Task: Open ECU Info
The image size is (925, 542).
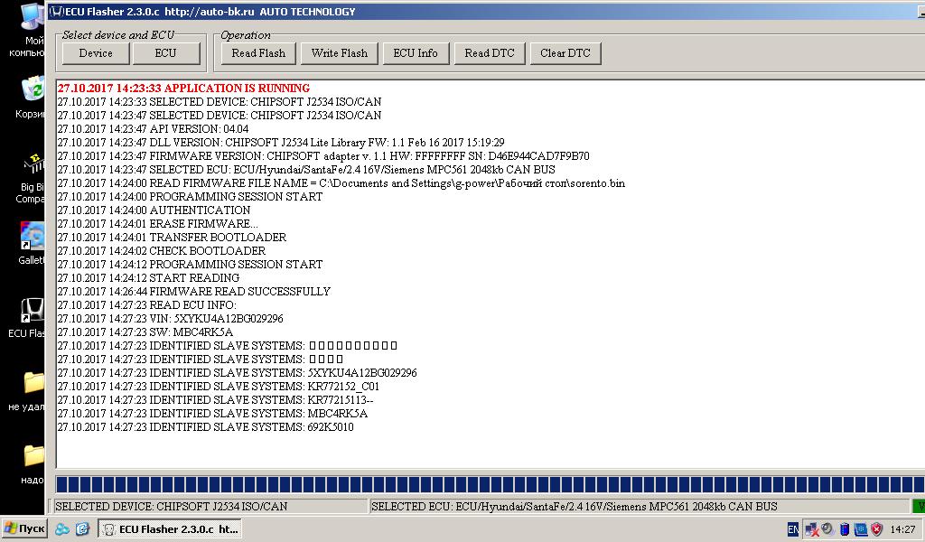Action: (x=416, y=53)
